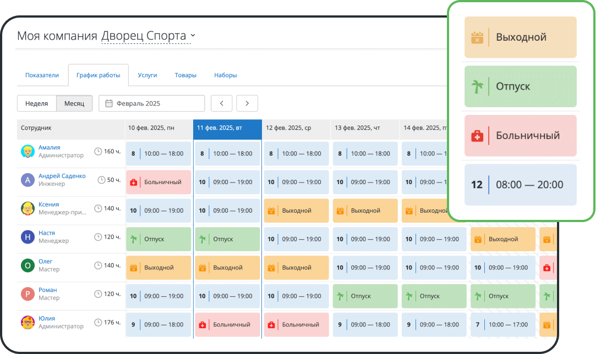Open employee profile link Юлия

click(x=46, y=318)
